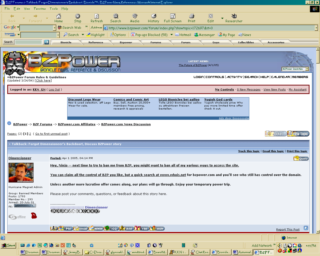Expand the address bar dropdown

tap(316, 28)
